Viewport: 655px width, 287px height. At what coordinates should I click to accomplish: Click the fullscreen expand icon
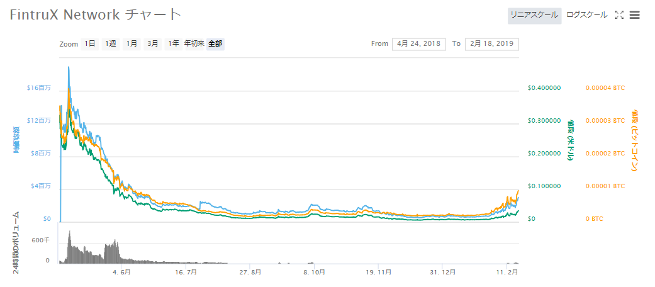point(619,15)
